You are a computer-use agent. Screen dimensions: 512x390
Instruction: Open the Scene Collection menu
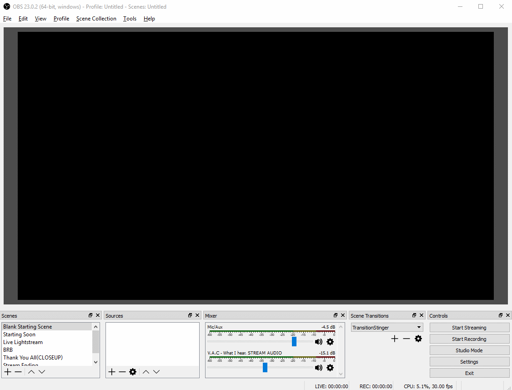(96, 19)
